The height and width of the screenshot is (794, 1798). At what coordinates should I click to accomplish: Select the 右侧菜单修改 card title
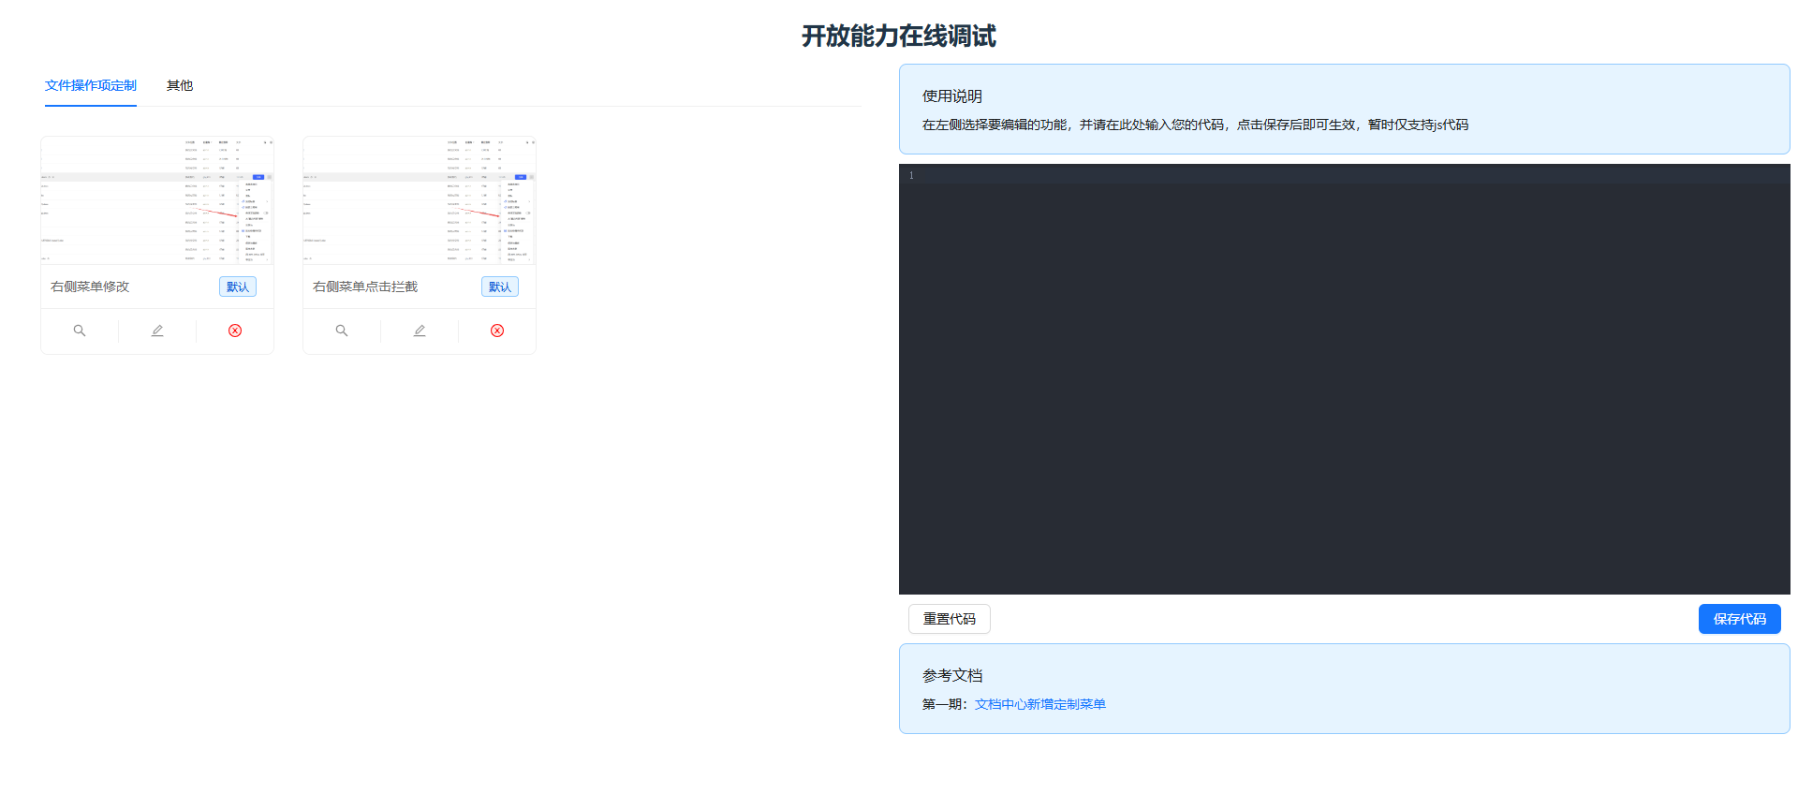pyautogui.click(x=90, y=287)
